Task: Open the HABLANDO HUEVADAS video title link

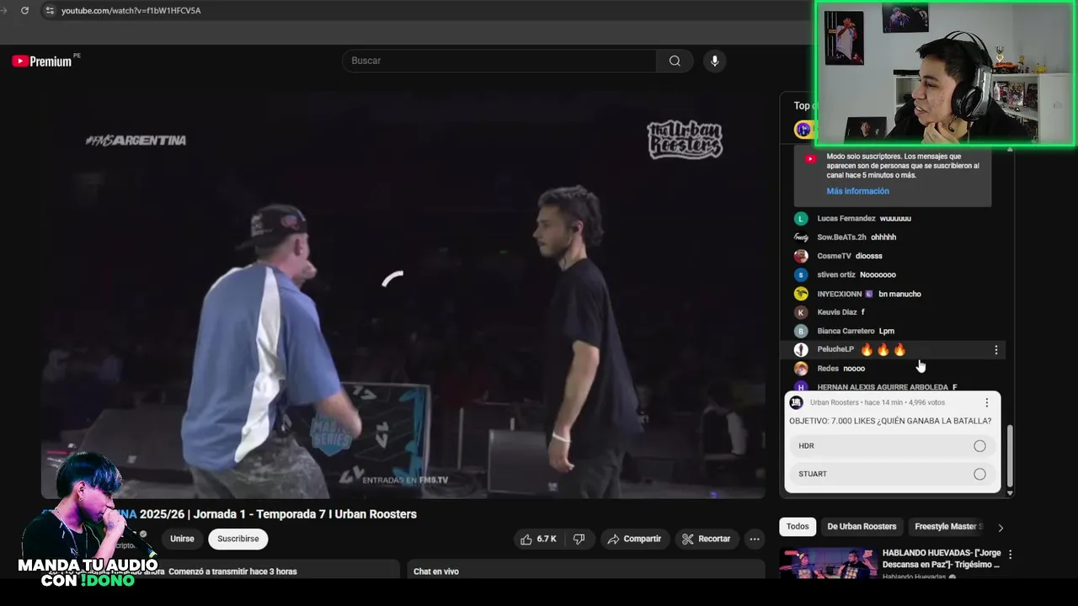Action: pyautogui.click(x=941, y=559)
